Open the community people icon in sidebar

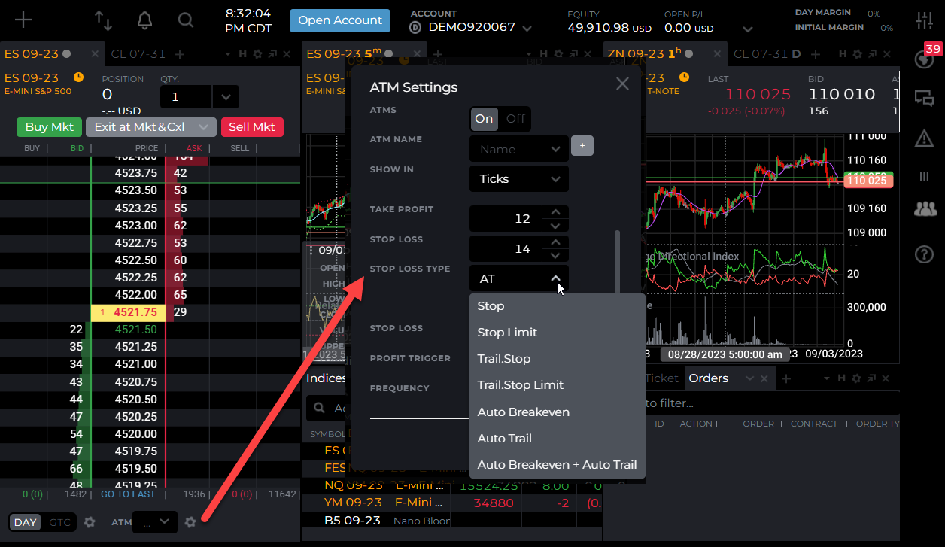tap(925, 208)
